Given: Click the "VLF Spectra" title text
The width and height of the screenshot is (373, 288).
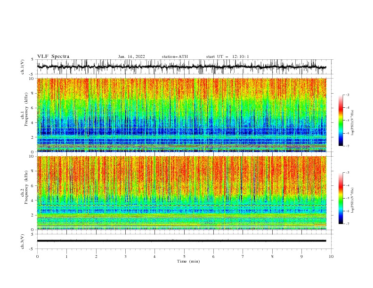Looking at the screenshot, I should (53, 56).
